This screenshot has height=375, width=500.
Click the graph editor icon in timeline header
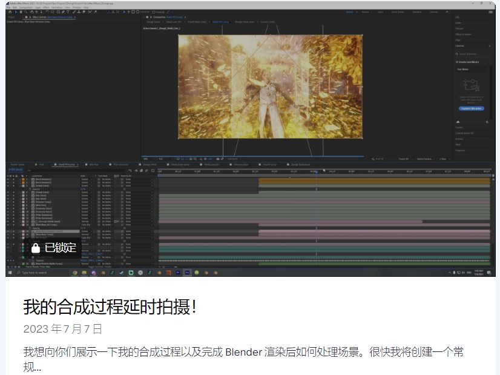click(153, 171)
